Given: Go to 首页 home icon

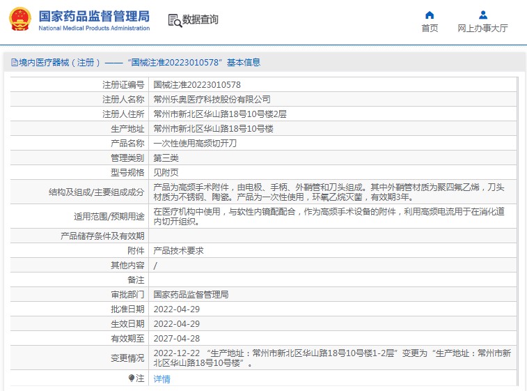Looking at the screenshot, I should (x=430, y=15).
